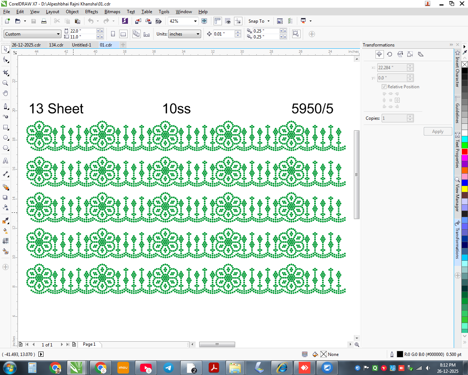Open the Effects menu
The height and width of the screenshot is (375, 468).
tap(91, 12)
